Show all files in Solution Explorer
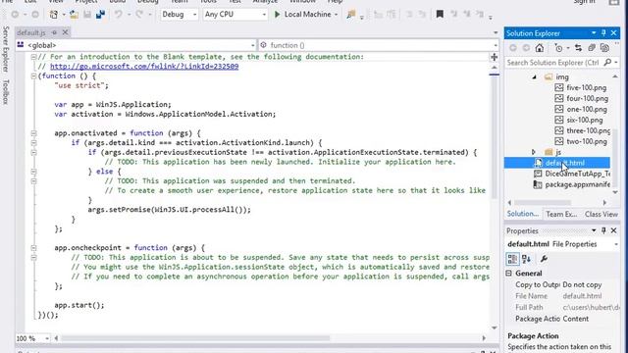Viewport: 628px width, 353px height. point(604,48)
